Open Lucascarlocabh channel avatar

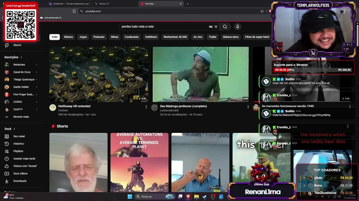pos(155,108)
